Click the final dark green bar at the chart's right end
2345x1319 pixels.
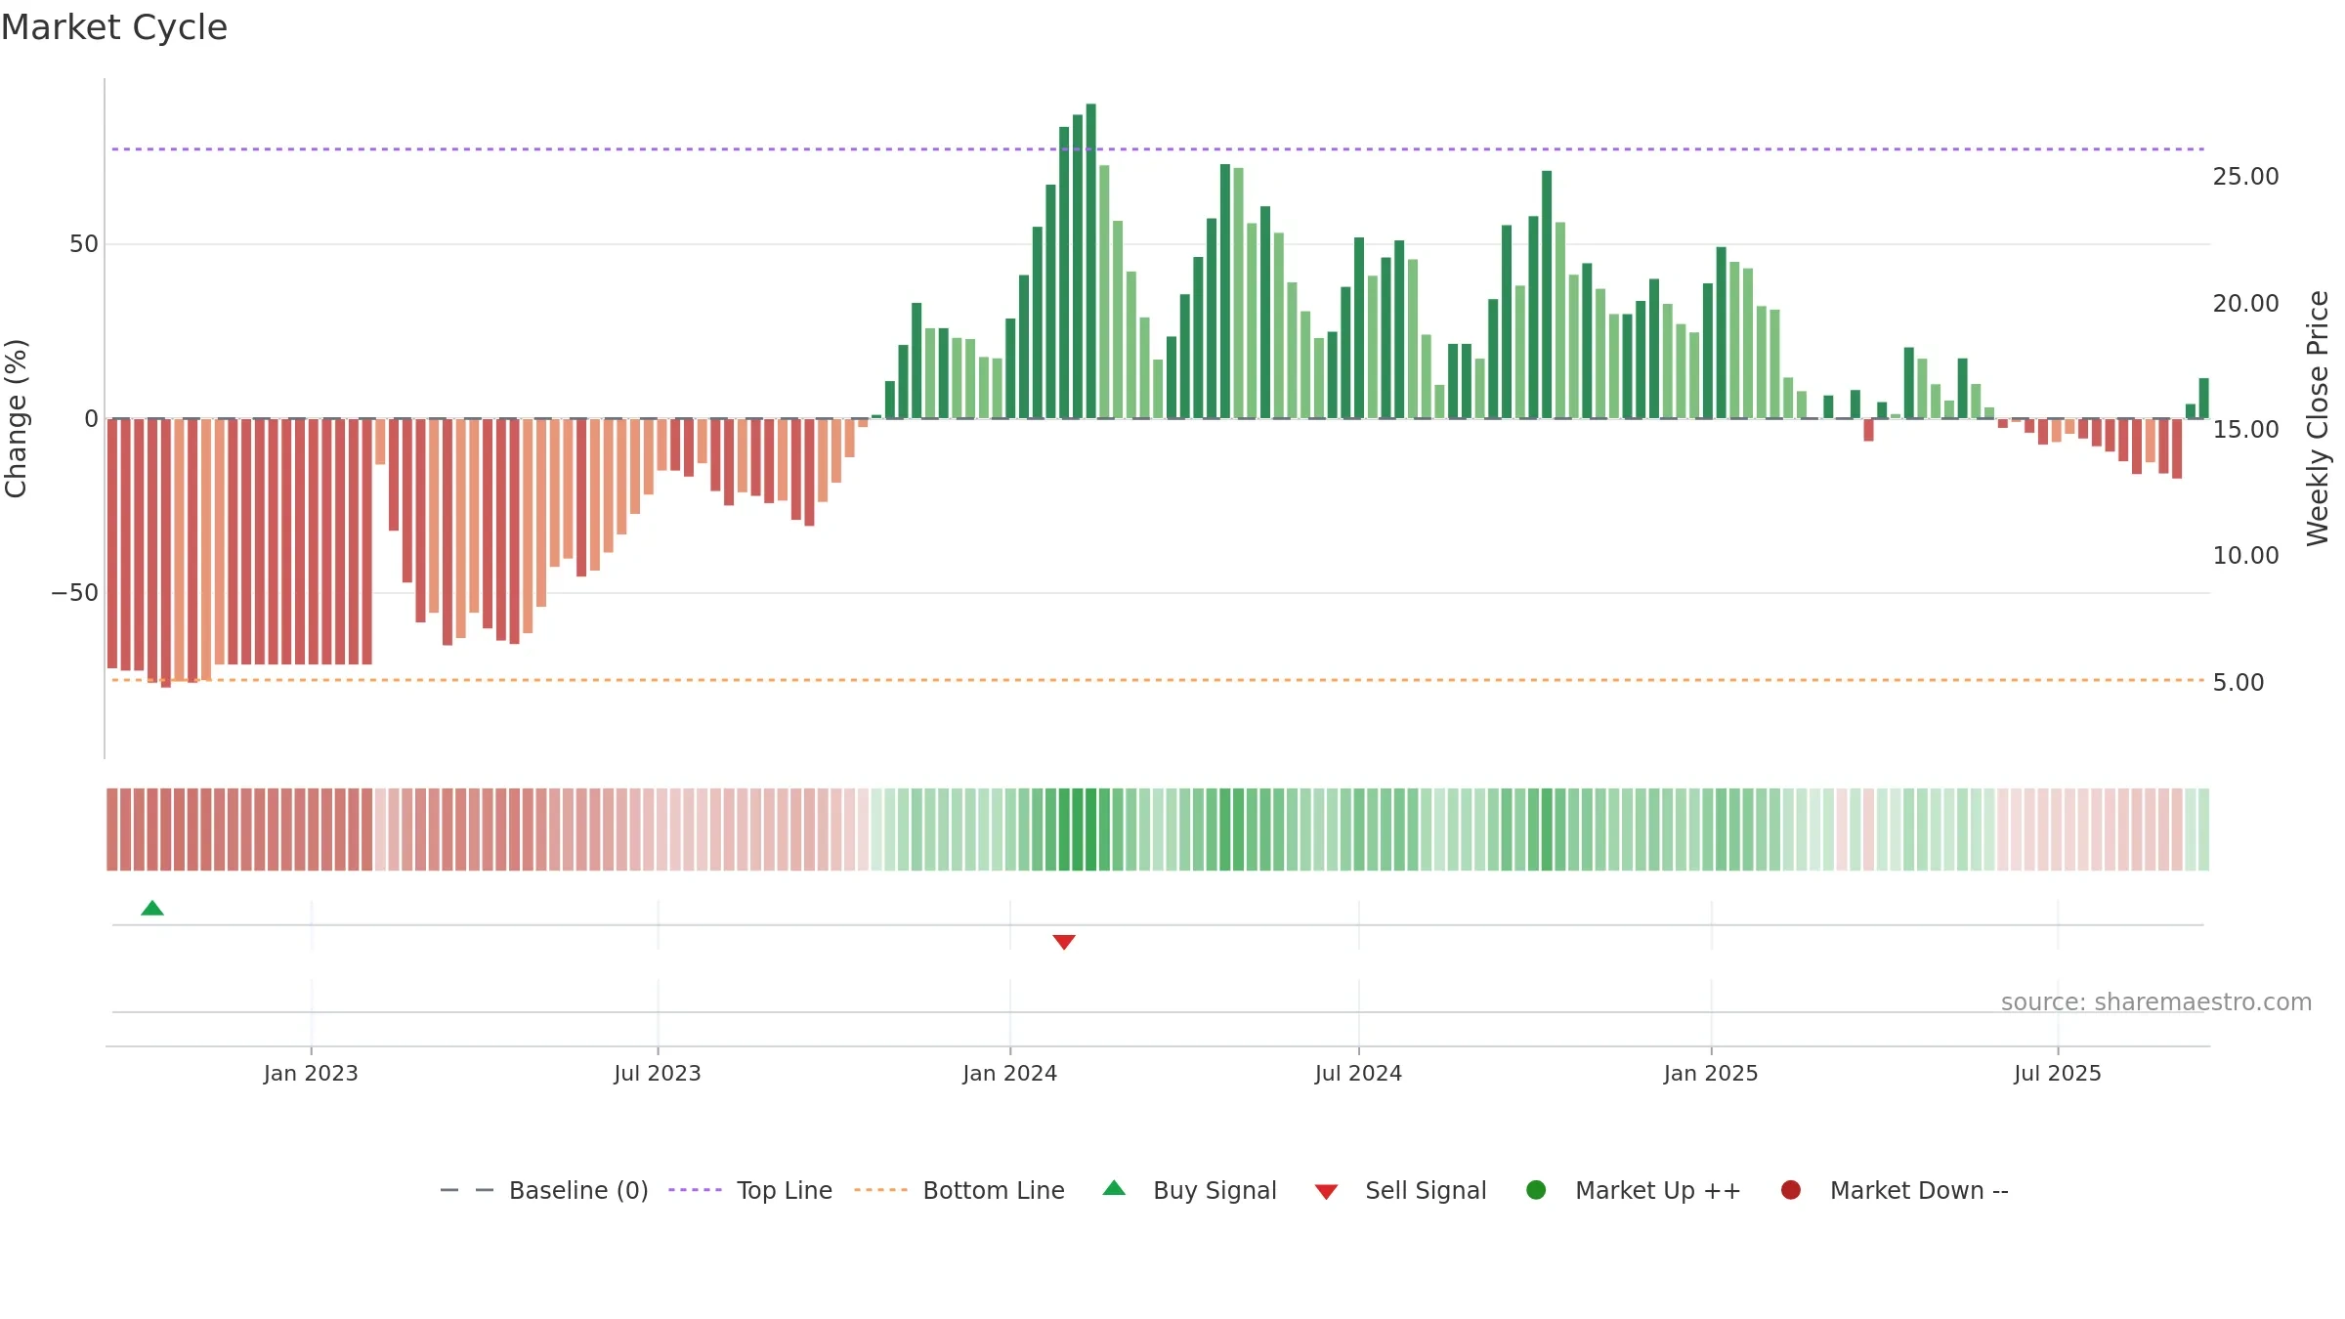coord(2203,399)
